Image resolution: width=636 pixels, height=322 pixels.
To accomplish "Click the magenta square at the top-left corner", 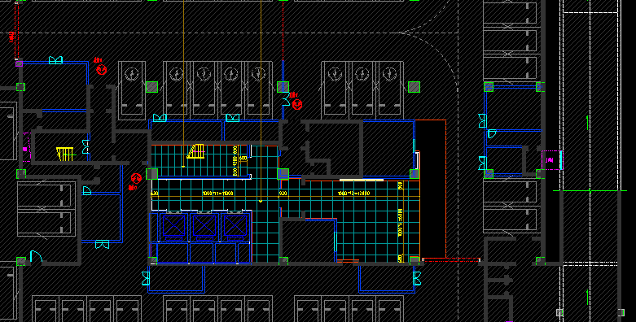I will tap(19, 63).
